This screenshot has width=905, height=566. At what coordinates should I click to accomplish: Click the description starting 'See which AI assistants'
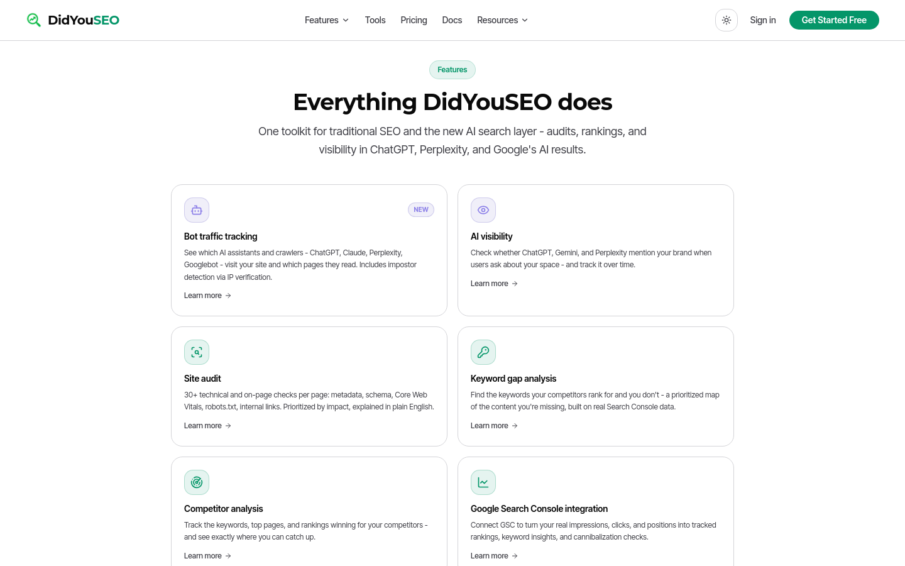point(300,265)
